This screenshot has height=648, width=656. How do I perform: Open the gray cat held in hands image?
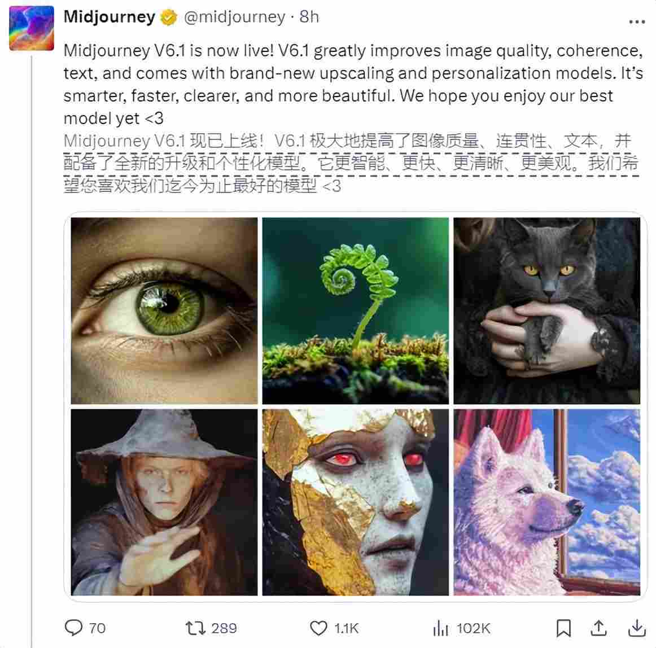pos(546,309)
